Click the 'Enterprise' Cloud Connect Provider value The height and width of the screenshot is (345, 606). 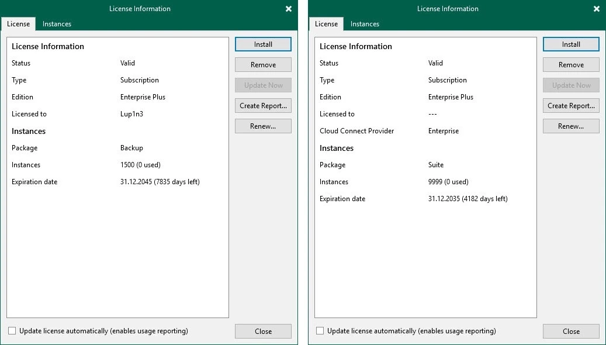coord(444,131)
